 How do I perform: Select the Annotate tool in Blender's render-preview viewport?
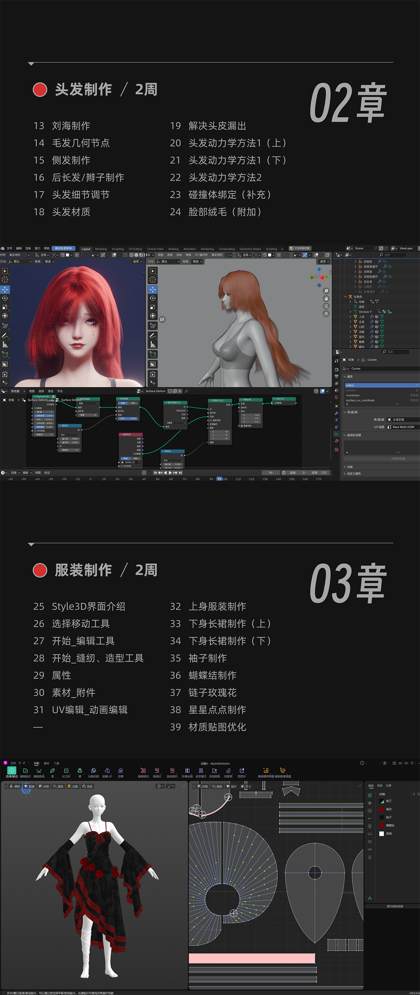(x=5, y=335)
